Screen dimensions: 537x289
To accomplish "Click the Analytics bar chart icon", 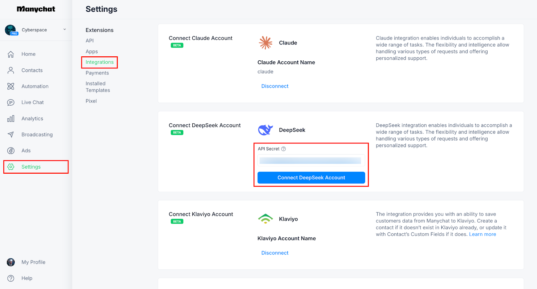I will pyautogui.click(x=11, y=118).
